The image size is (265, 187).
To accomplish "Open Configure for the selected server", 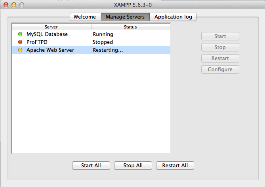I will point(220,70).
